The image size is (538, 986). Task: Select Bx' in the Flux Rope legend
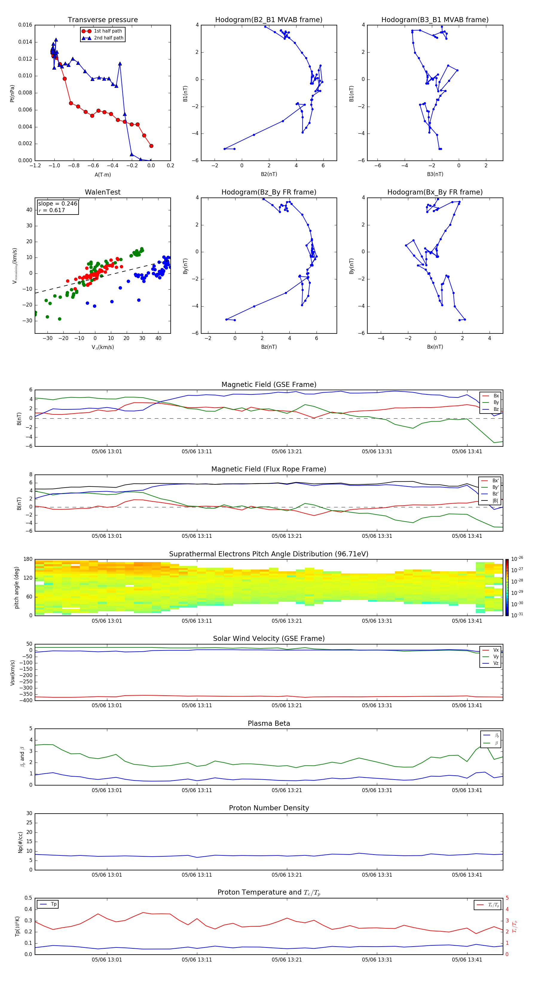click(490, 481)
